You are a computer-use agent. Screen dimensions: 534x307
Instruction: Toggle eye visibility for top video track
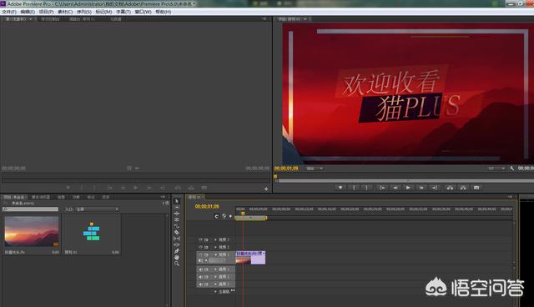pyautogui.click(x=200, y=239)
